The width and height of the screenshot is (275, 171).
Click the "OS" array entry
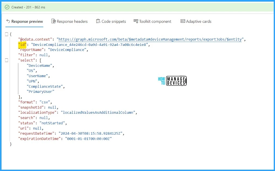coord(31,71)
